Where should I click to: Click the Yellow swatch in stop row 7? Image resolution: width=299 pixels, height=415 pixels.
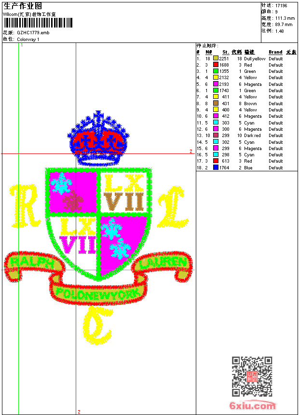216,97
